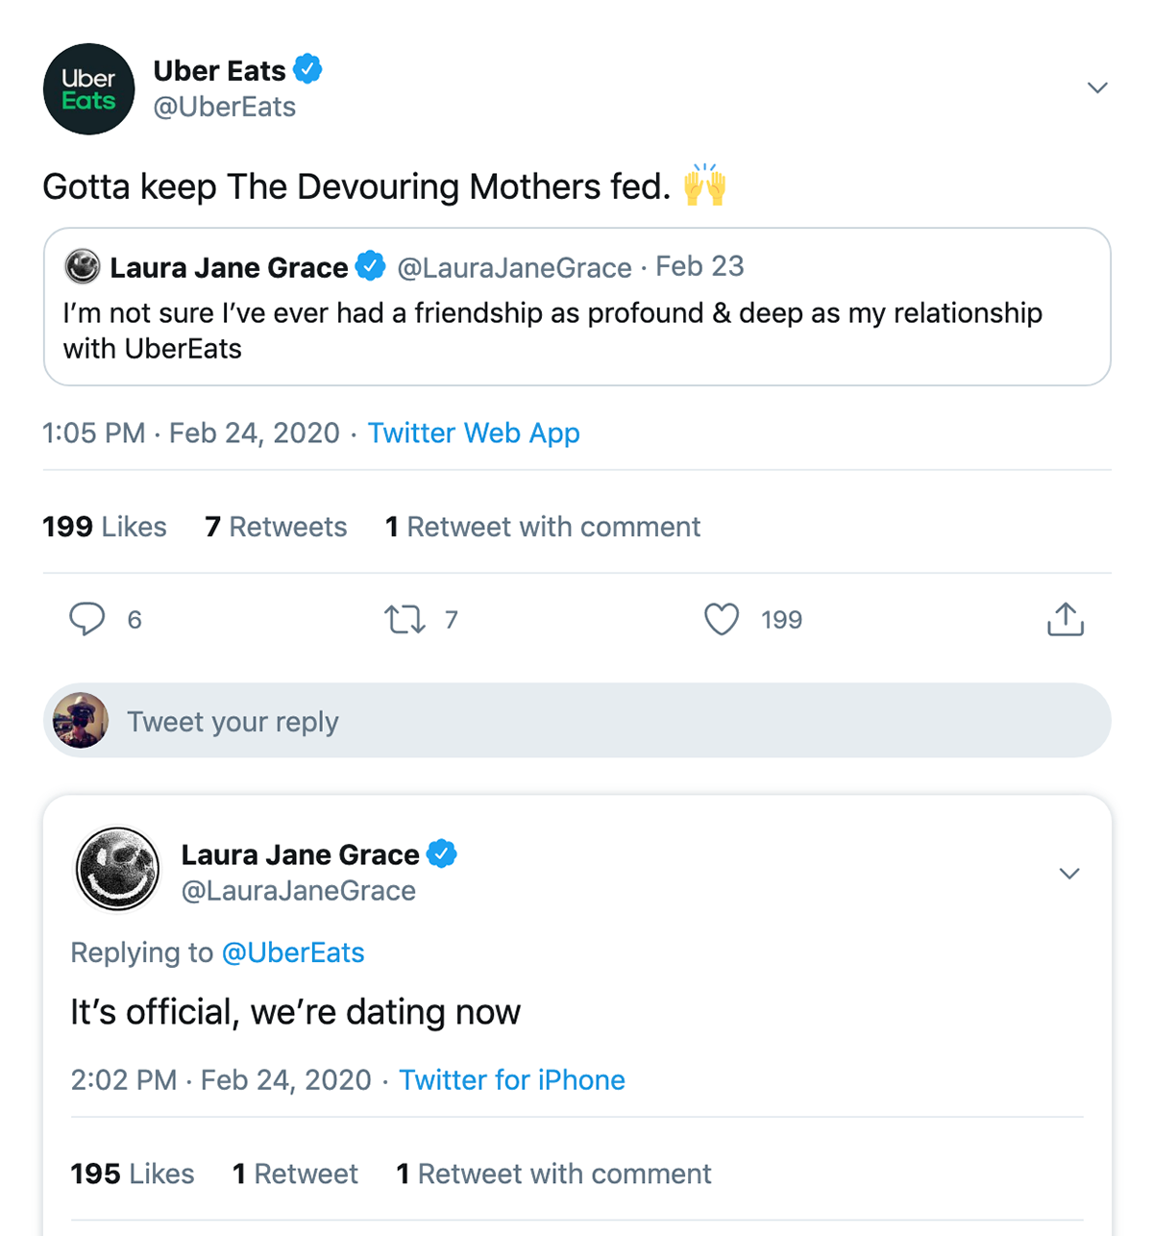Open the Twitter for iPhone source link

pos(512,1080)
